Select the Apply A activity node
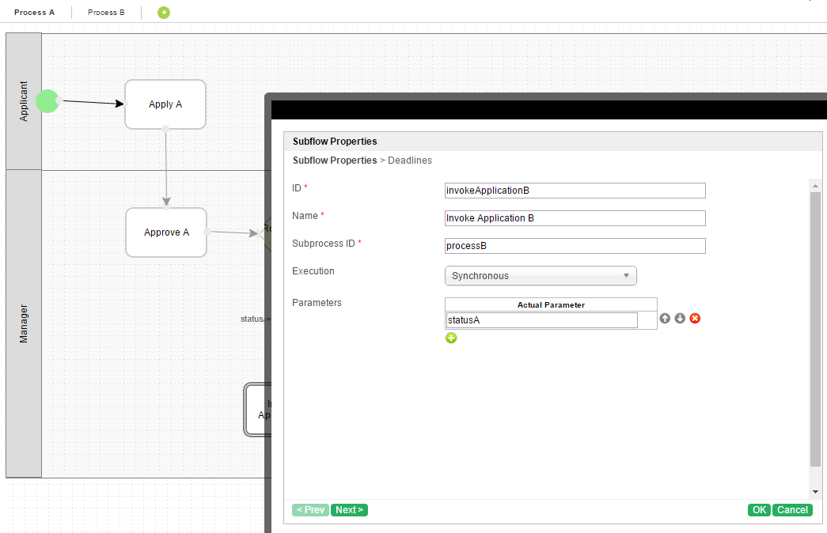 point(165,104)
